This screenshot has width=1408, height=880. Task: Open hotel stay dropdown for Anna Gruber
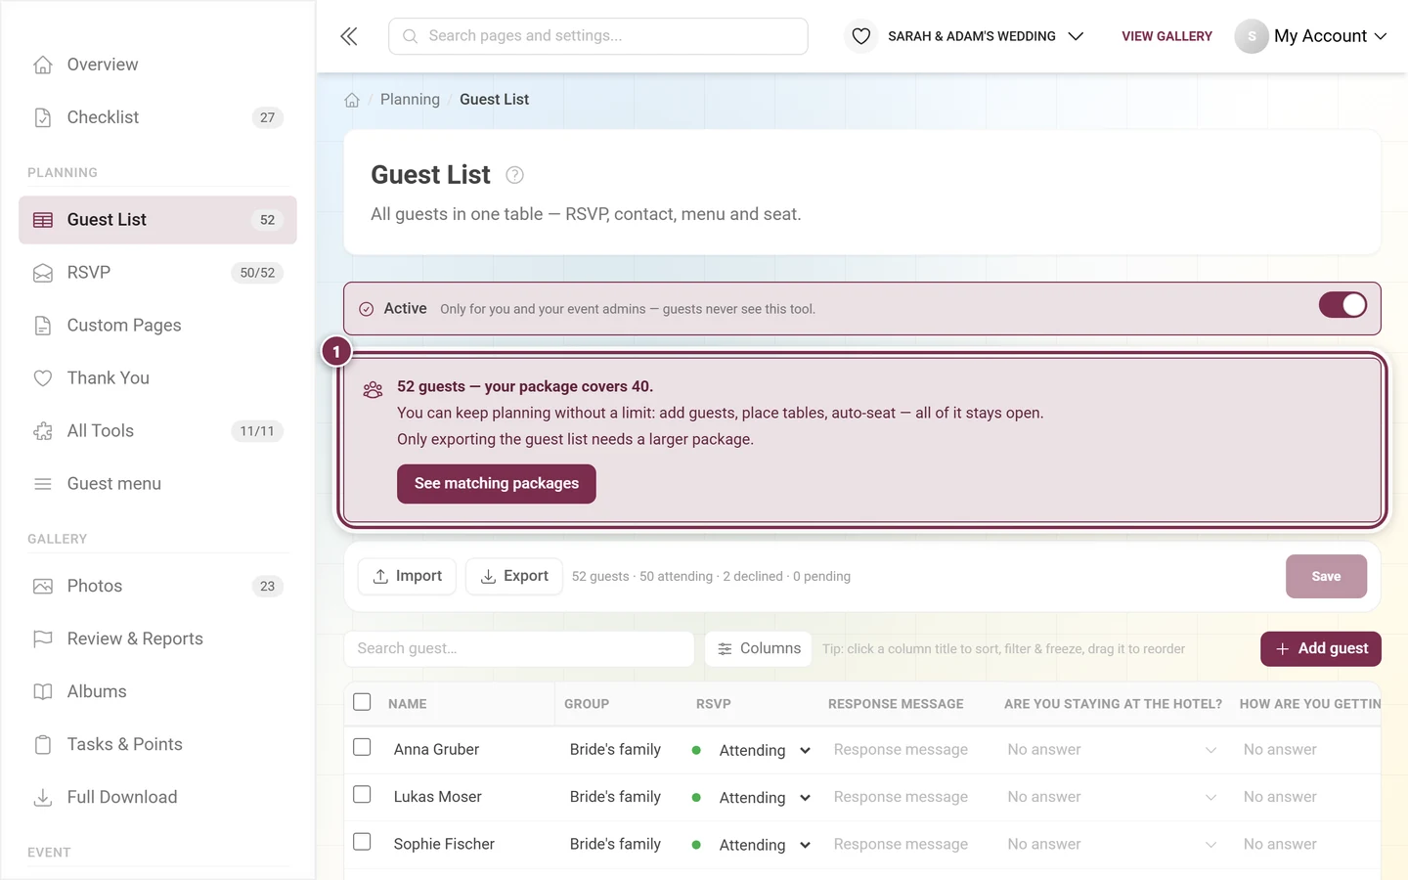(x=1112, y=750)
